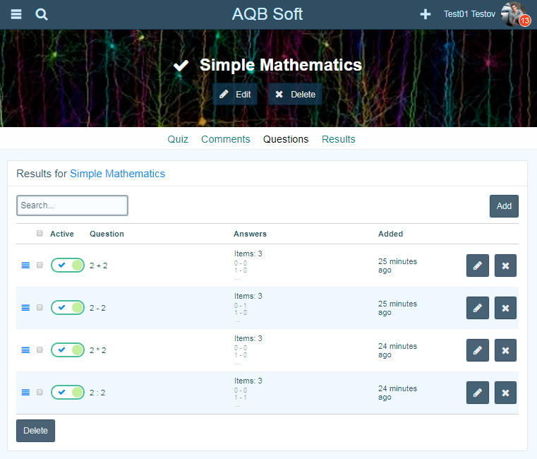The height and width of the screenshot is (459, 537).
Task: Open the Comments tab
Action: (225, 139)
